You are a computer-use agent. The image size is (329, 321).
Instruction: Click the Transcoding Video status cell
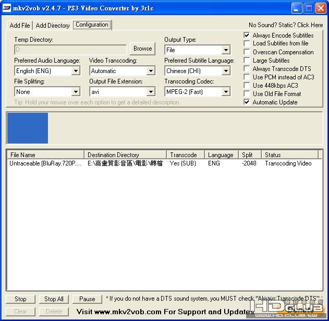tap(288, 163)
